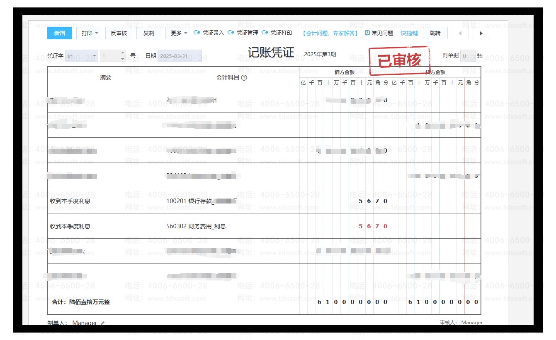Expand the 打印 dropdown
The image size is (556, 340).
point(97,33)
